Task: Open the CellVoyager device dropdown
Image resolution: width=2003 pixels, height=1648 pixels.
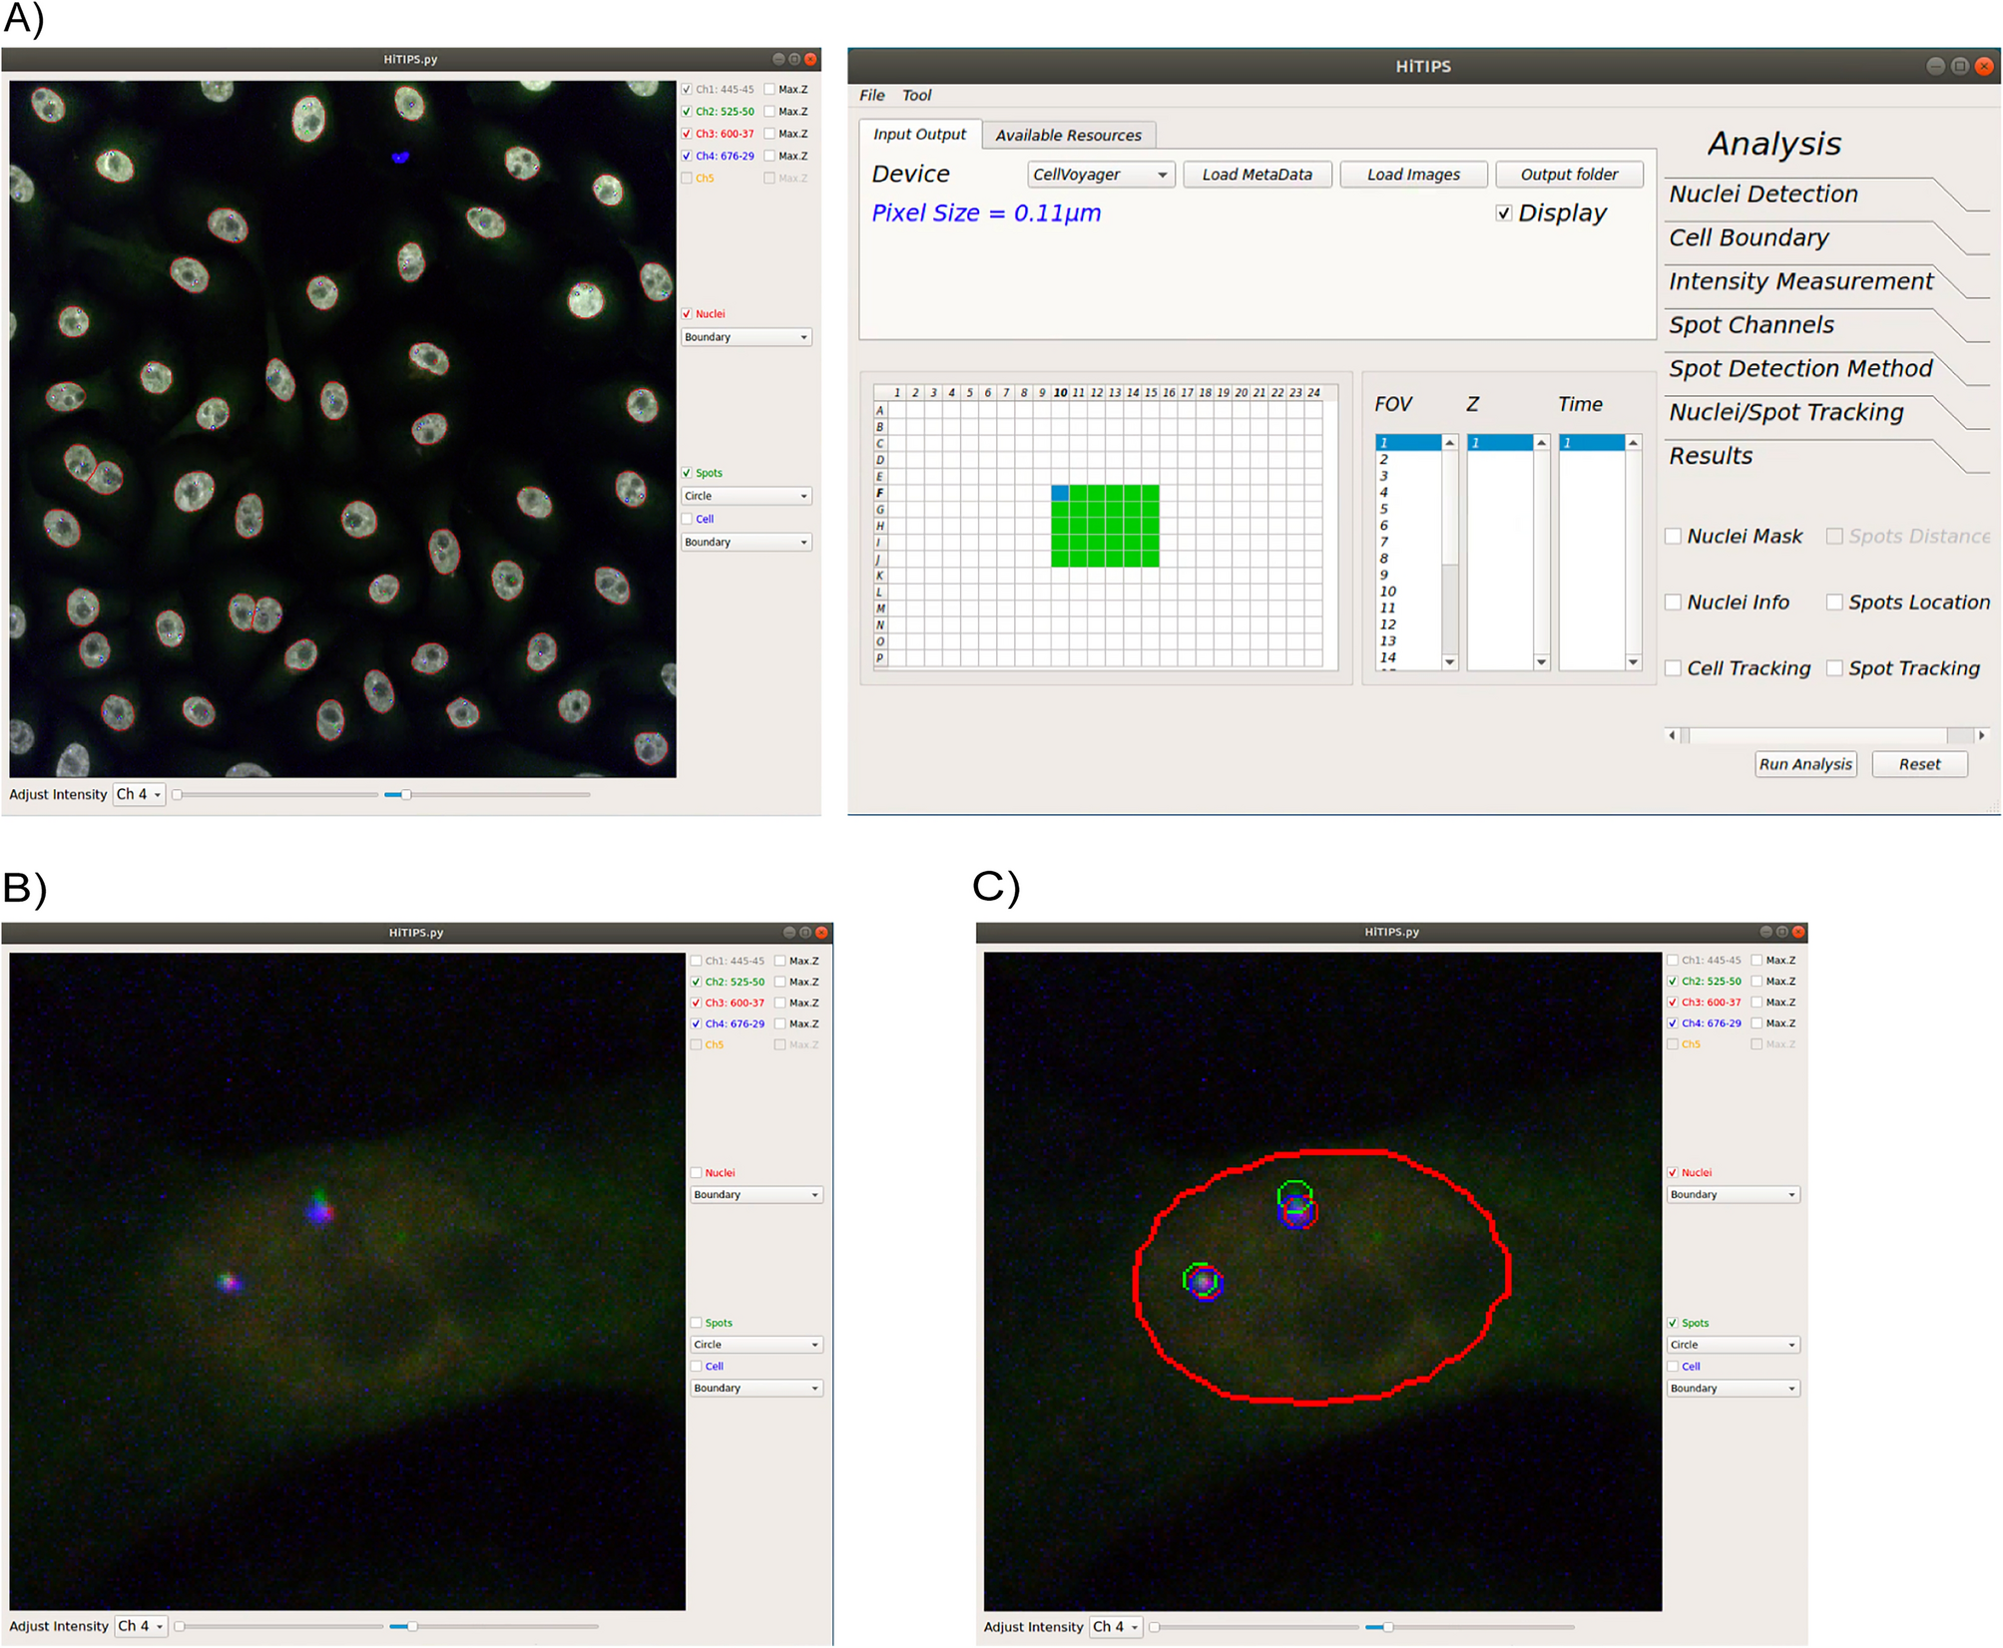Action: click(x=1100, y=175)
